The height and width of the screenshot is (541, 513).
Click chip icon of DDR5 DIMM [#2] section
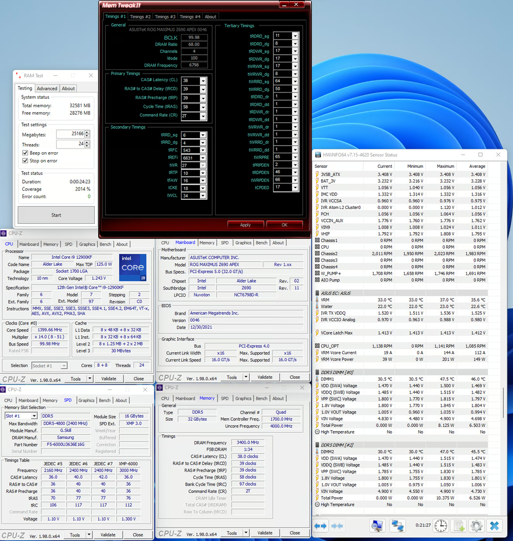(x=317, y=445)
